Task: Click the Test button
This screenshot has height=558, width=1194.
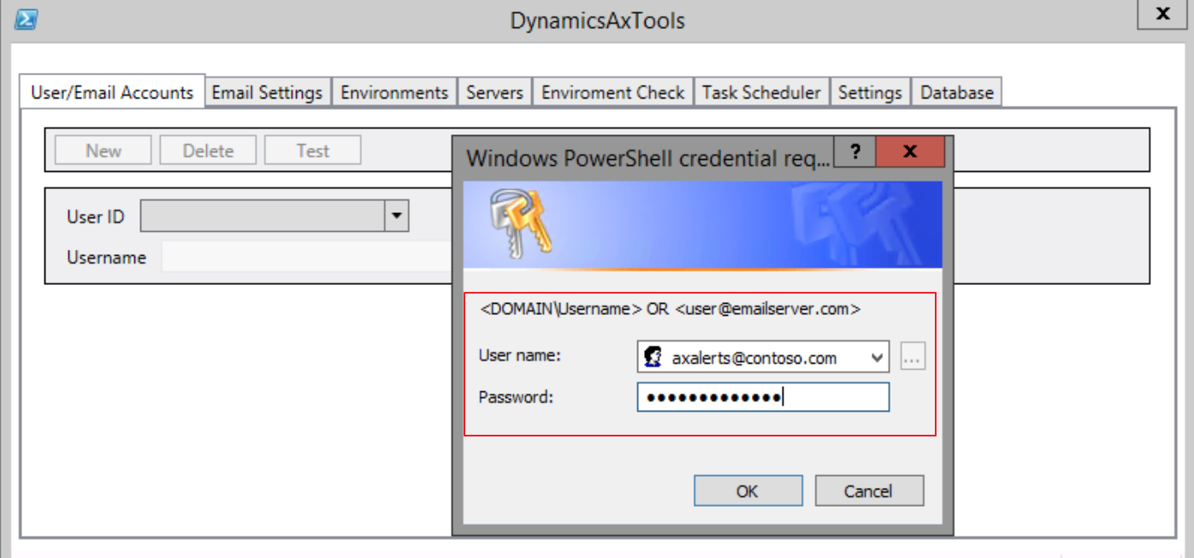Action: click(x=313, y=151)
